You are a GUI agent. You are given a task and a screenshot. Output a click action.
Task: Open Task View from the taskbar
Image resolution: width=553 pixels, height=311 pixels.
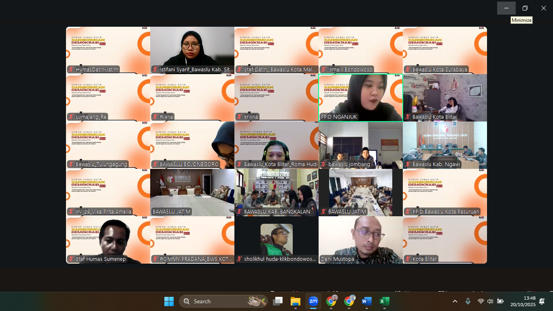pyautogui.click(x=278, y=301)
